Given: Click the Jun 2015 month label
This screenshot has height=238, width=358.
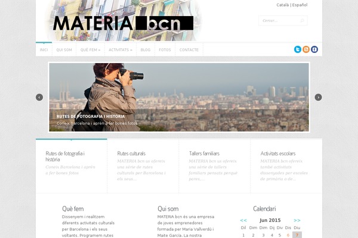Looking at the screenshot, I should 270,220.
